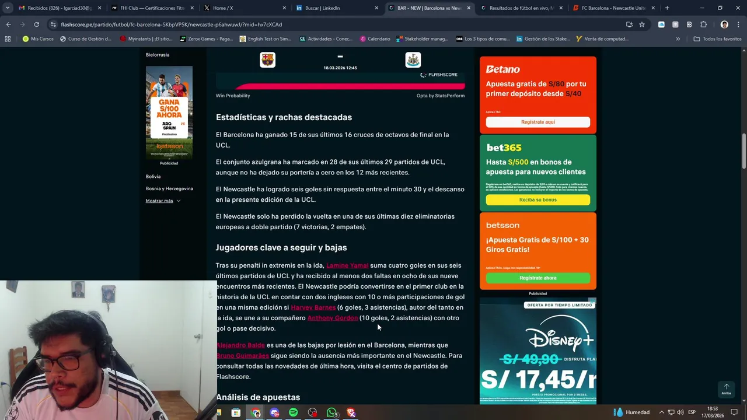Click the page vertical scrollbar
Viewport: 747px width, 420px height.
click(744, 150)
